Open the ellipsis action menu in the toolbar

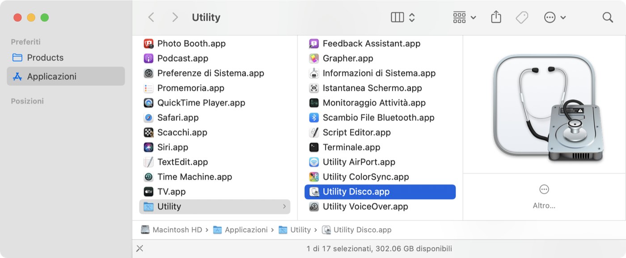(x=555, y=17)
